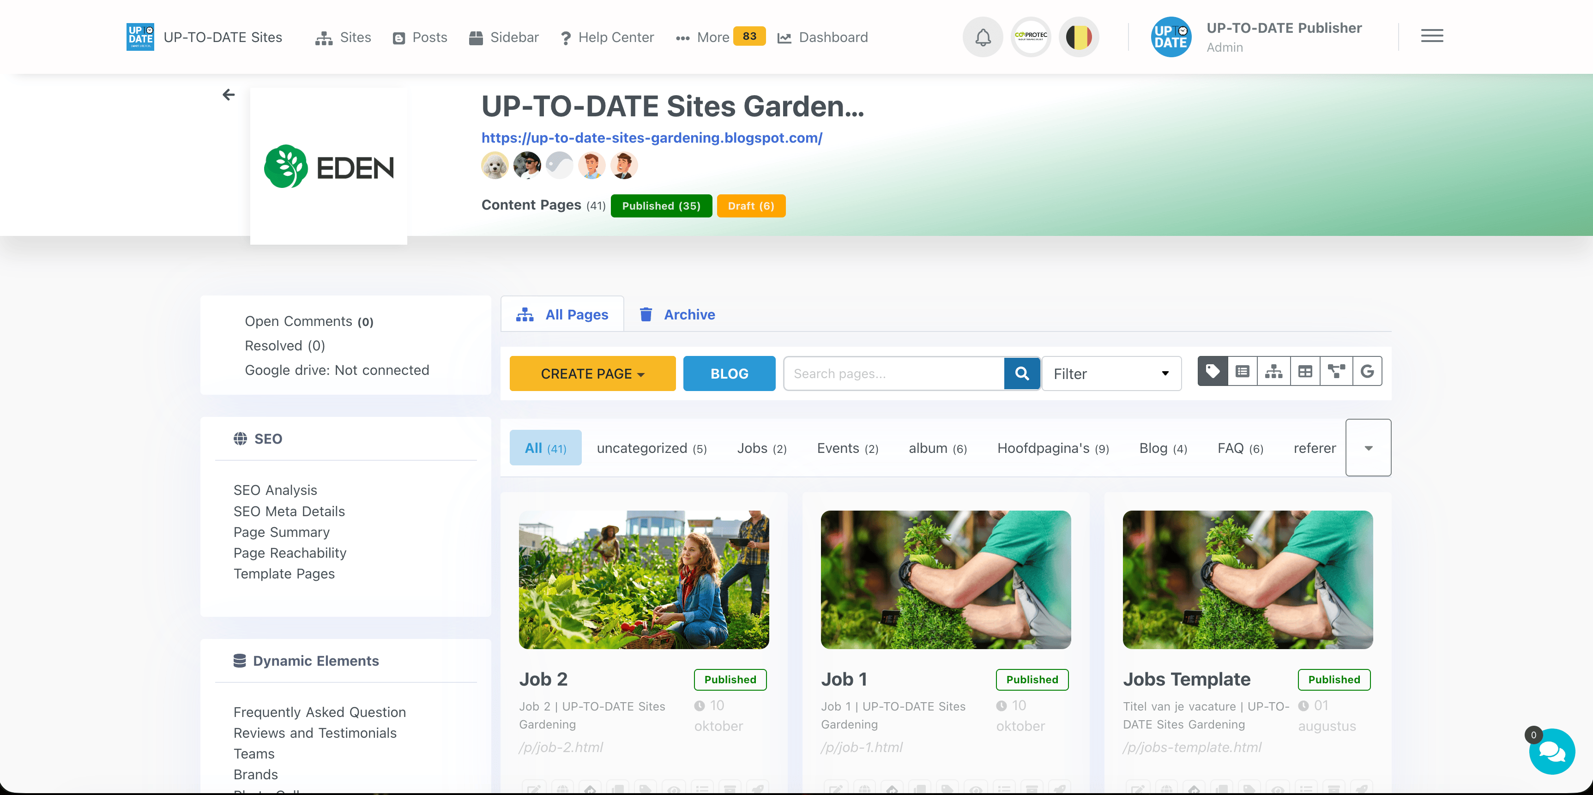The width and height of the screenshot is (1593, 795).
Task: Open Sidebar in top navigation
Action: [504, 37]
